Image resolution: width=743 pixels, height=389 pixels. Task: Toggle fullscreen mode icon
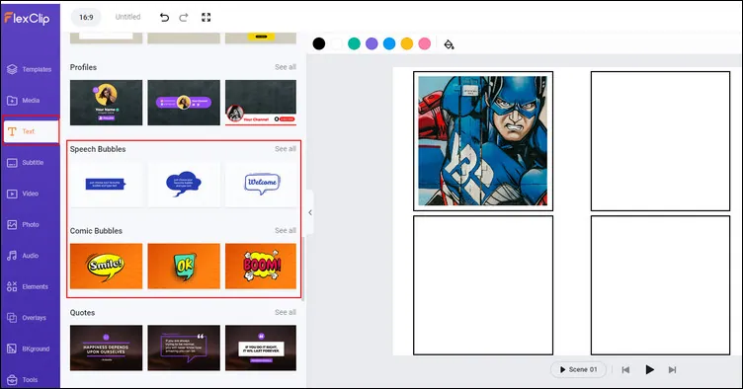pyautogui.click(x=206, y=18)
